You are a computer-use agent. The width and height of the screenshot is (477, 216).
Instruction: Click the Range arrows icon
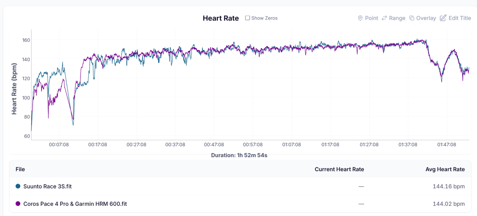pyautogui.click(x=384, y=18)
